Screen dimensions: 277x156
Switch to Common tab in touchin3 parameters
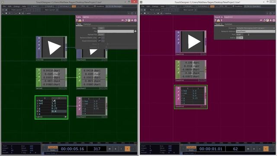[228, 24]
